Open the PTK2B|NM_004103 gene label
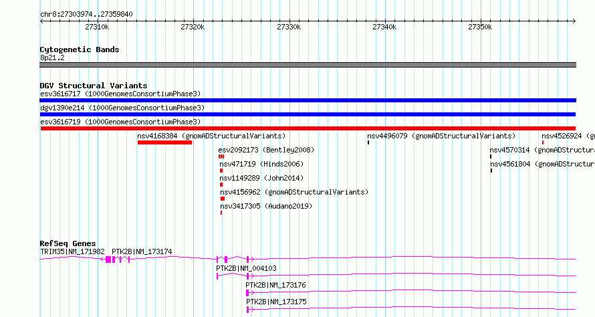The height and width of the screenshot is (317, 595). tap(246, 268)
